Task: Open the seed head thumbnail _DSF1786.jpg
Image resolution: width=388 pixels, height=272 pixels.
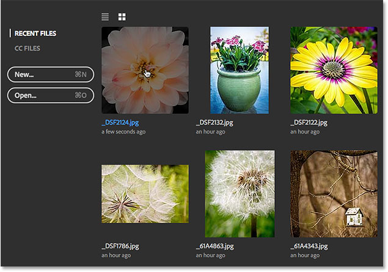Action: pyautogui.click(x=145, y=194)
